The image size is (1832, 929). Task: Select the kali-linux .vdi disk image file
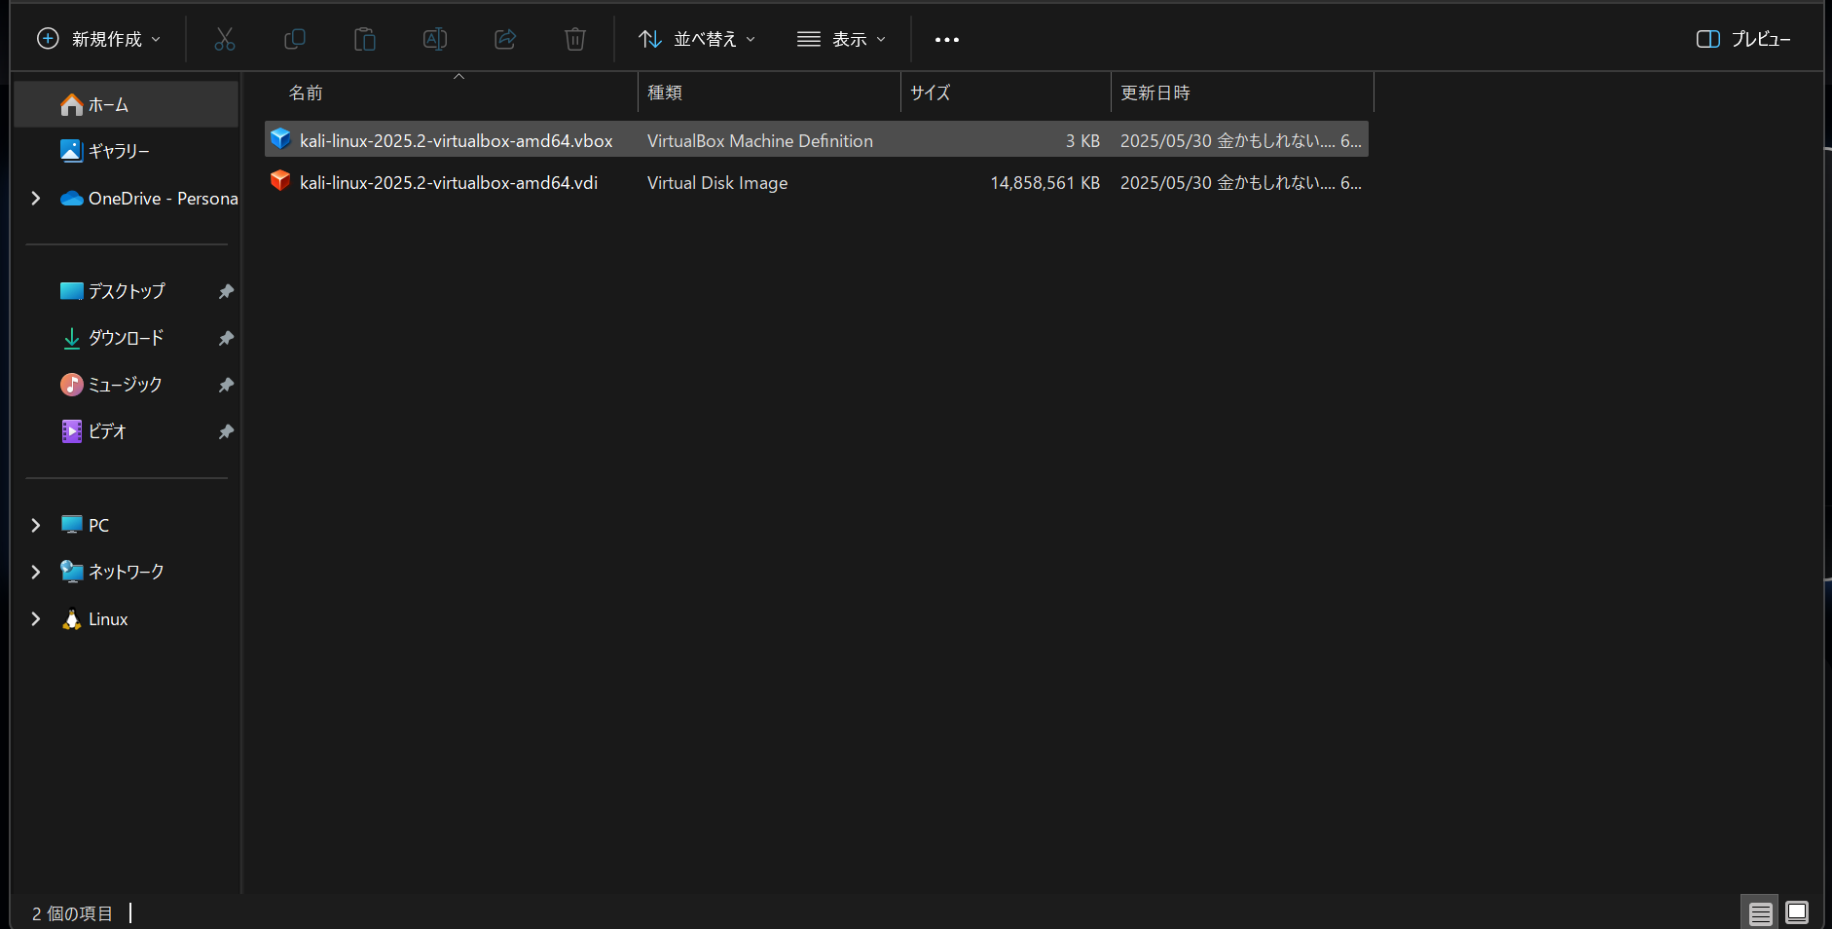click(x=817, y=182)
